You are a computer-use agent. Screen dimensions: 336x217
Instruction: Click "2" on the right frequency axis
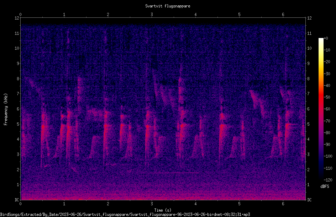[x=308, y=169]
